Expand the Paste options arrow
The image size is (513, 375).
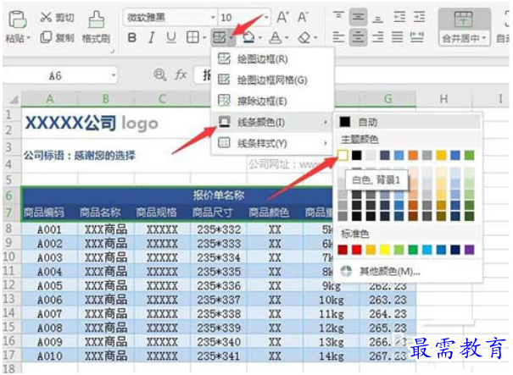pyautogui.click(x=29, y=38)
